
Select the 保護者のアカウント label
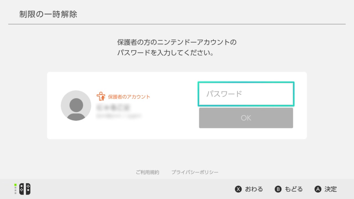(x=129, y=97)
